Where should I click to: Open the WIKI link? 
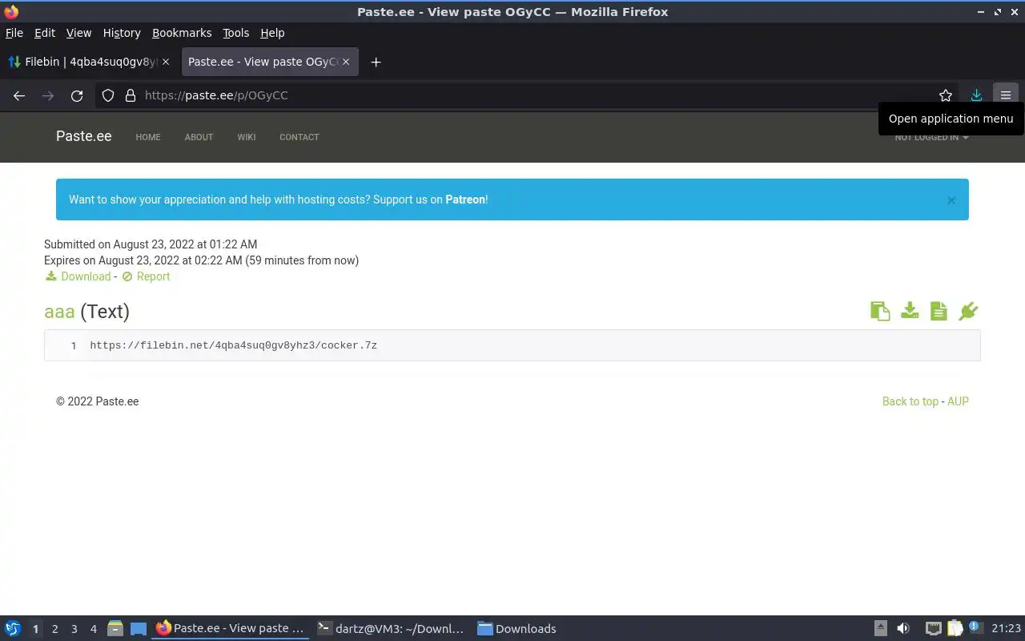click(247, 137)
